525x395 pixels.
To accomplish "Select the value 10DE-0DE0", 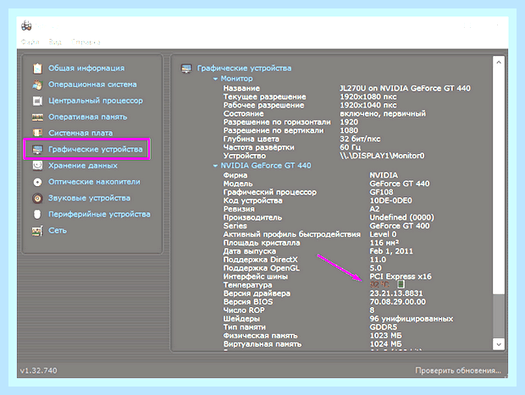I will [x=390, y=200].
